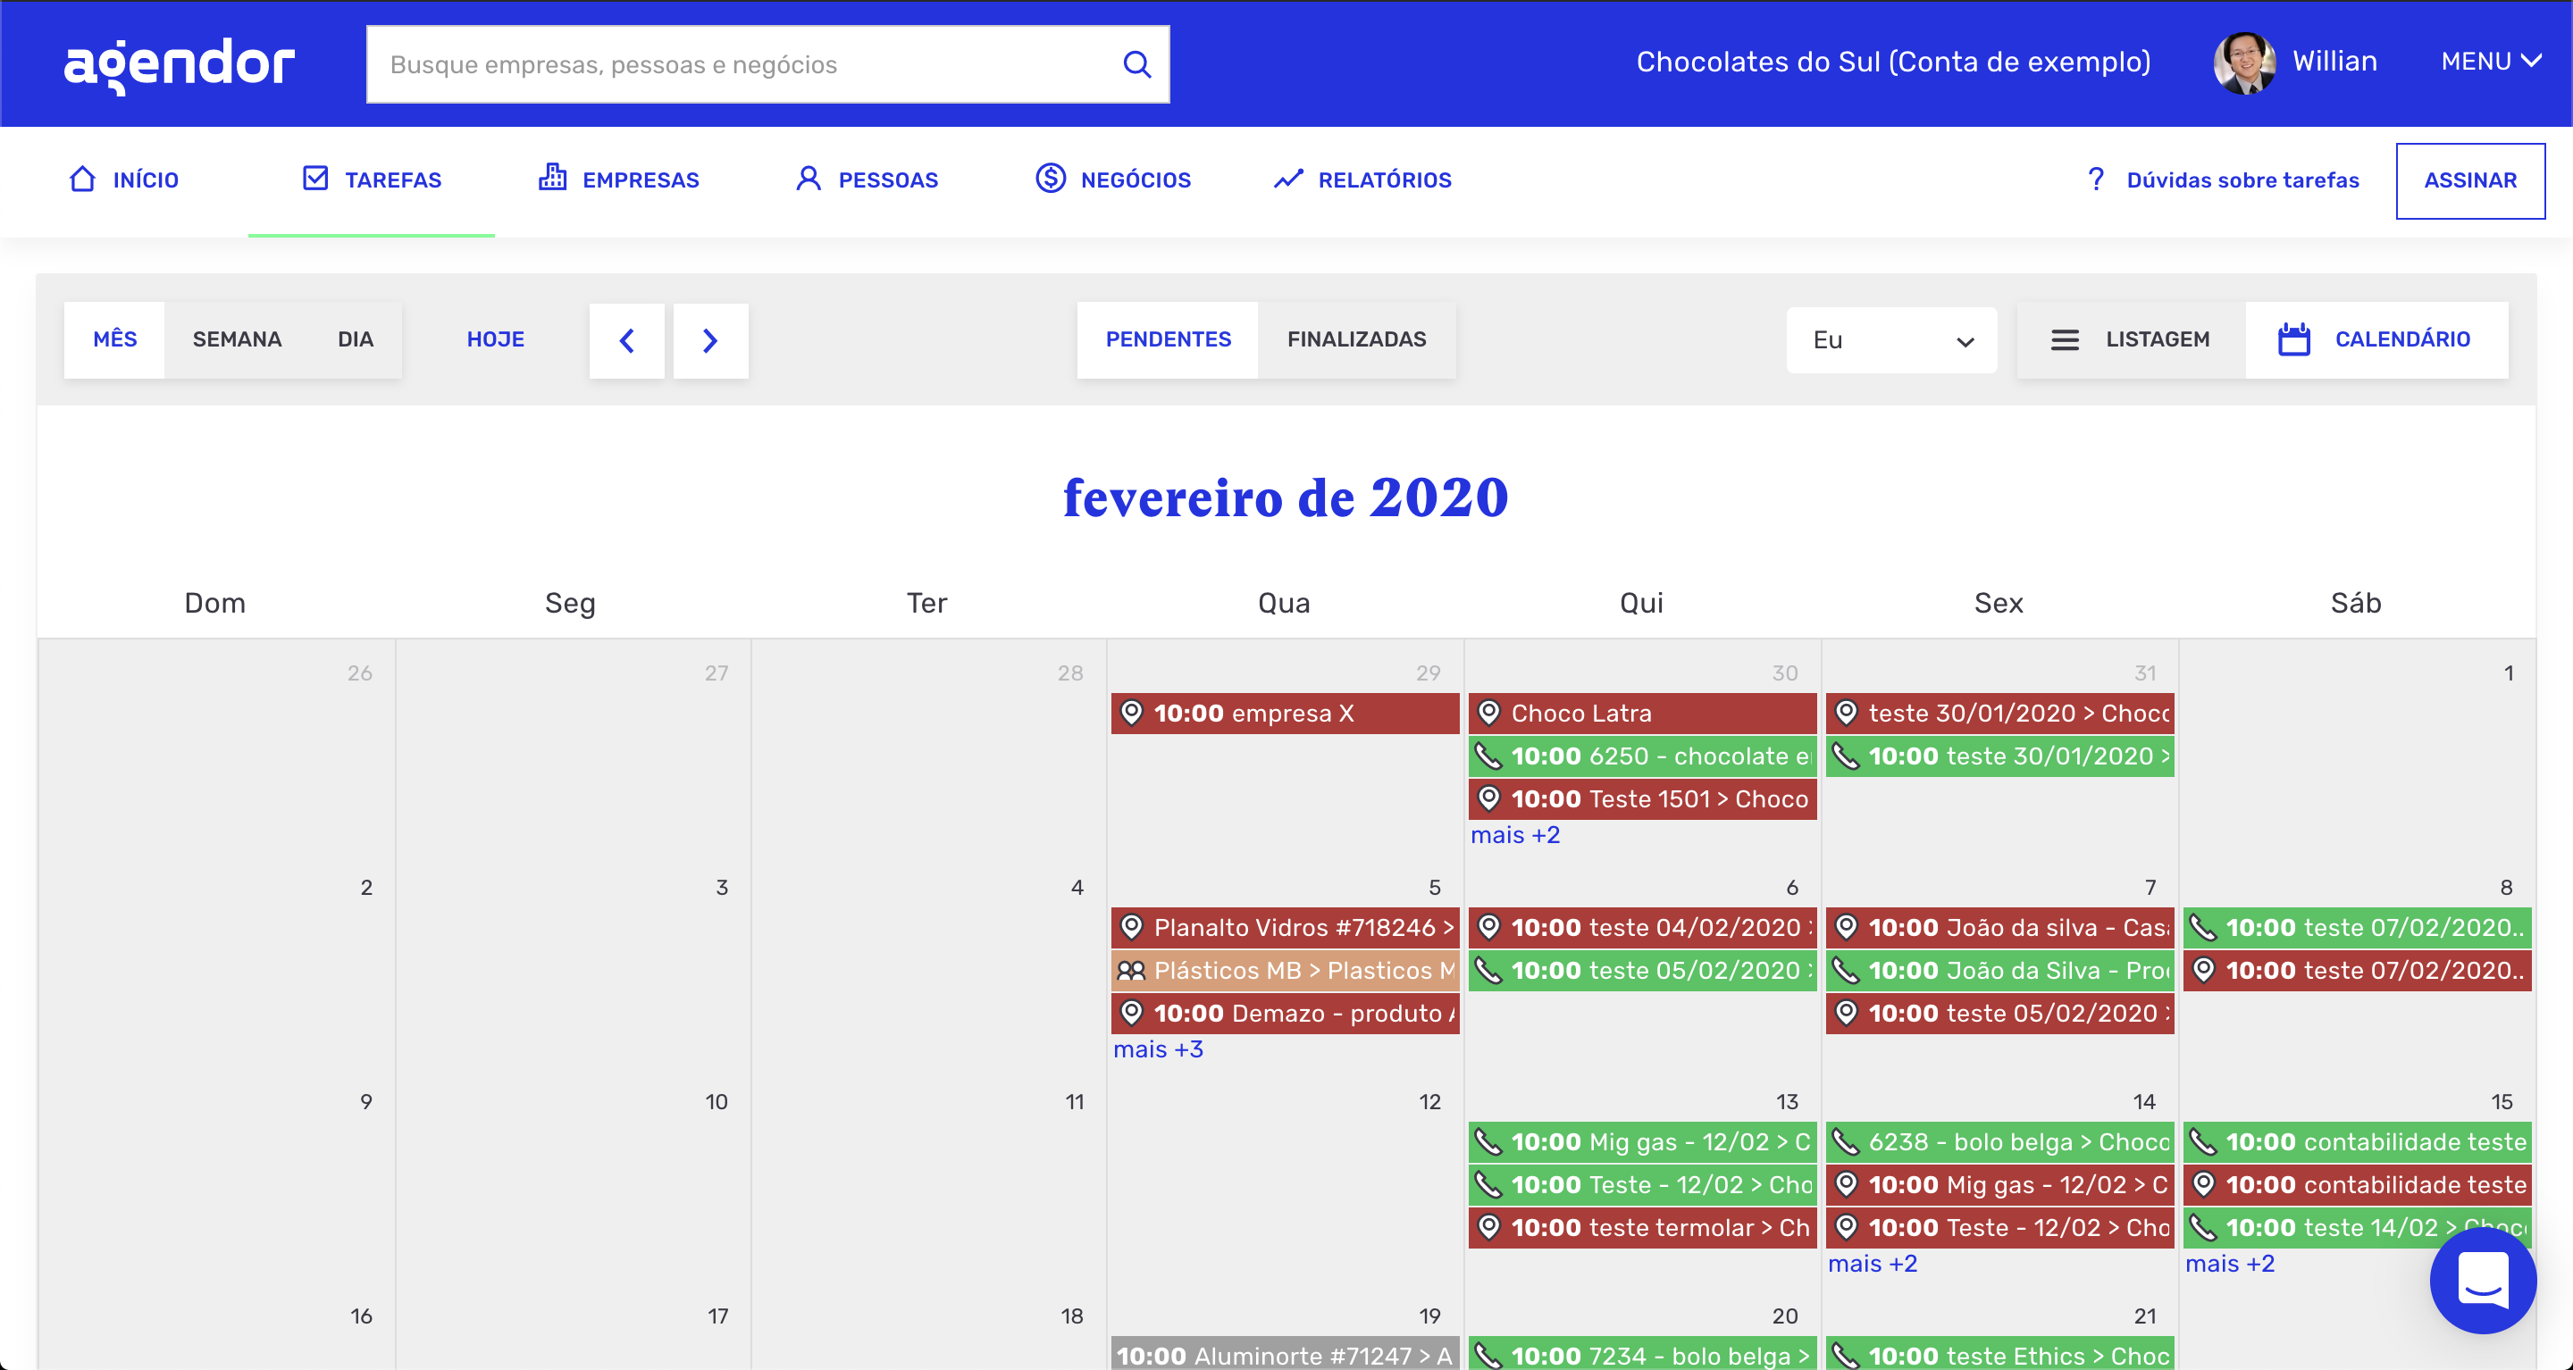Open the RELATÓRIOS tab
The image size is (2573, 1370).
1362,180
